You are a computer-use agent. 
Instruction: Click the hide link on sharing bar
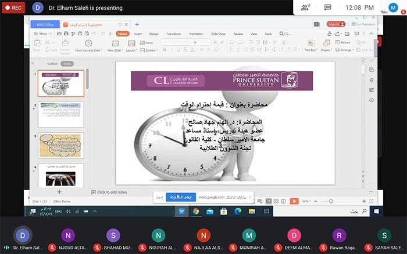tap(159, 197)
